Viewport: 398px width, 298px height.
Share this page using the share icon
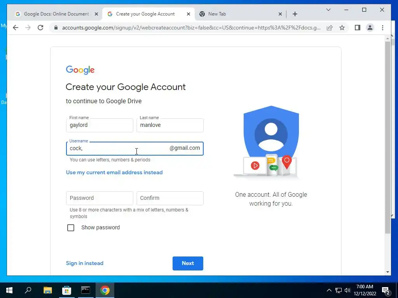[330, 28]
